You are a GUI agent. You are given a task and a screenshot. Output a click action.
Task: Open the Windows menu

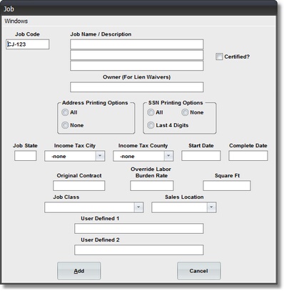pos(16,21)
